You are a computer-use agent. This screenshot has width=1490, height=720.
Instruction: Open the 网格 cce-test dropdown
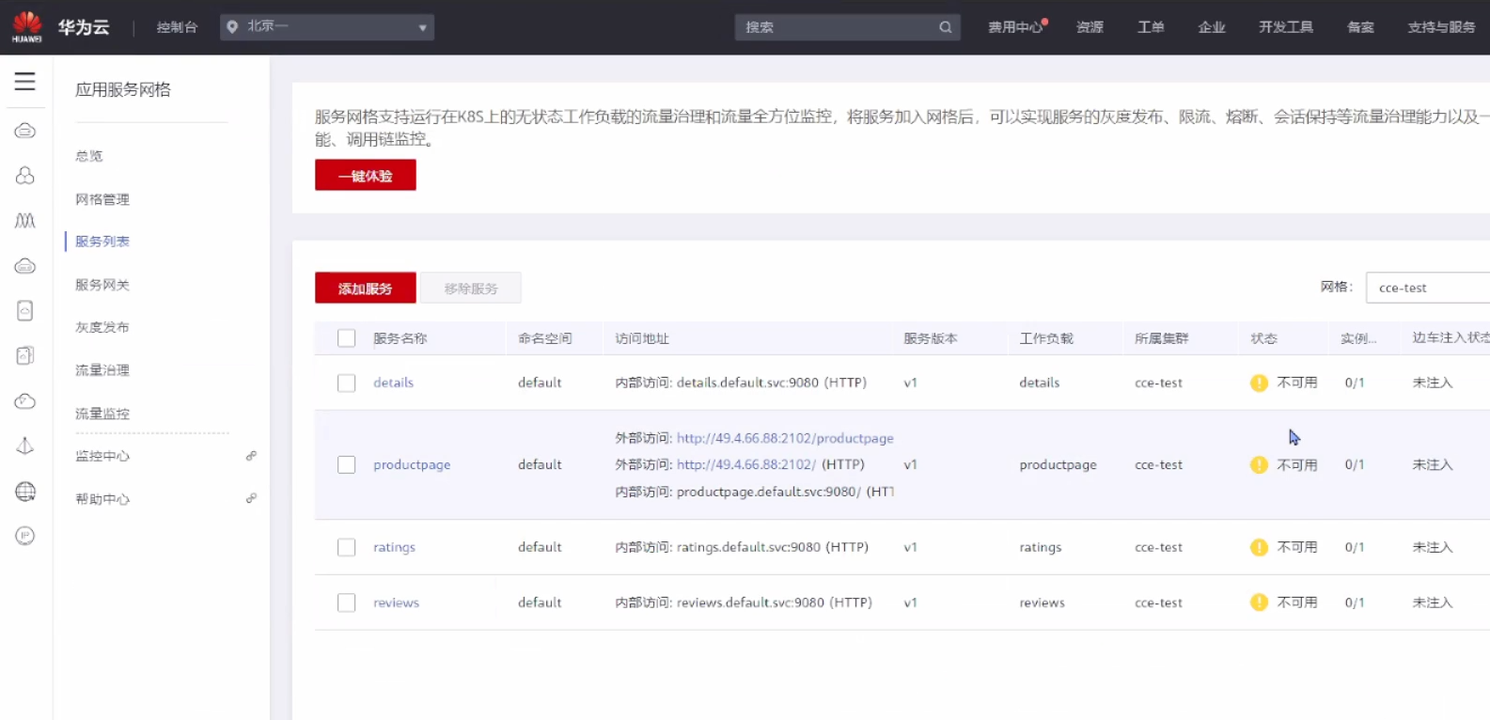(x=1427, y=288)
